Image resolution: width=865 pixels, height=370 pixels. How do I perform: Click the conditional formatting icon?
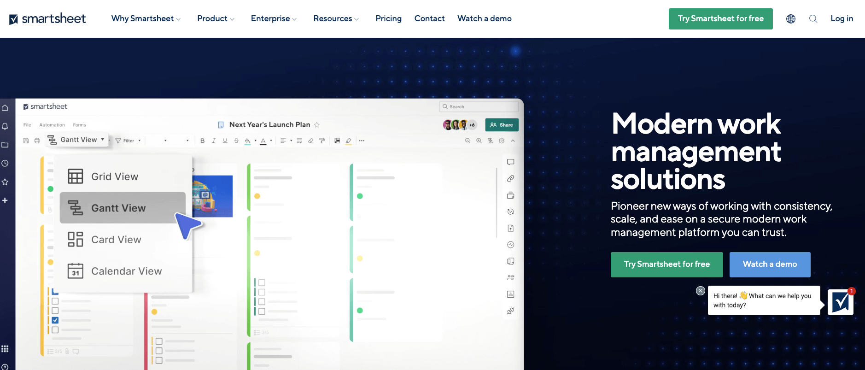click(x=337, y=141)
